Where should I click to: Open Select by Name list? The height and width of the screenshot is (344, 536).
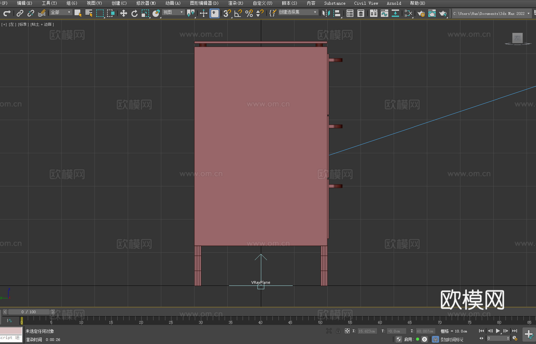[x=89, y=13]
